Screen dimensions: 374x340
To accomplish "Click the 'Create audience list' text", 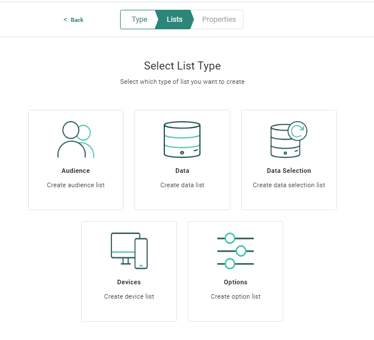I will tap(75, 185).
